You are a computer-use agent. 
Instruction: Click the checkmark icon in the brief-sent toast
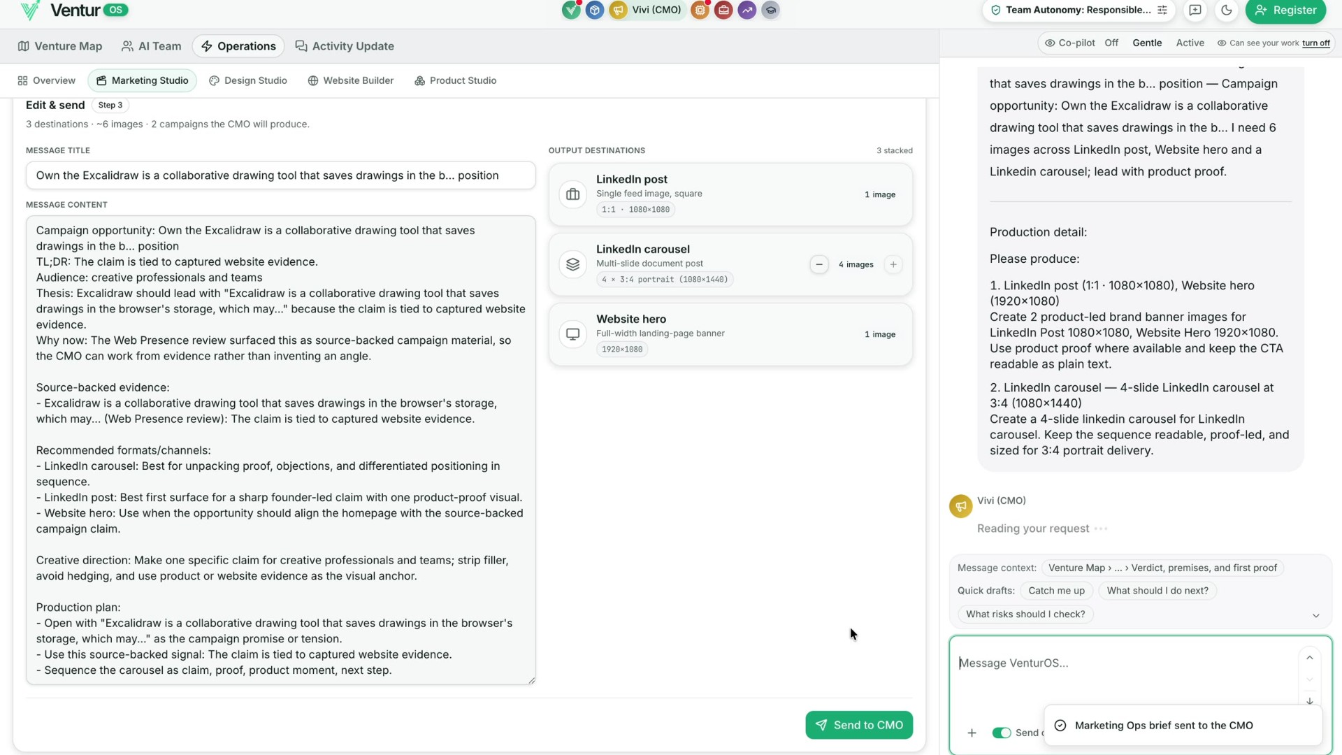pyautogui.click(x=1060, y=726)
